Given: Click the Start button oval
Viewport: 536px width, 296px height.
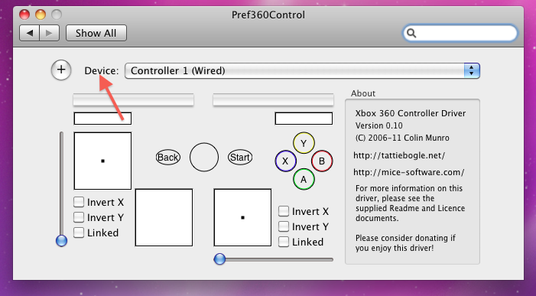Looking at the screenshot, I should click(240, 158).
